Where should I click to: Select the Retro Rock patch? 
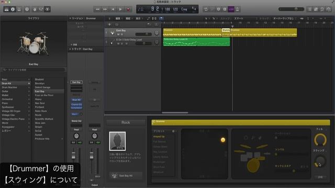41,111
